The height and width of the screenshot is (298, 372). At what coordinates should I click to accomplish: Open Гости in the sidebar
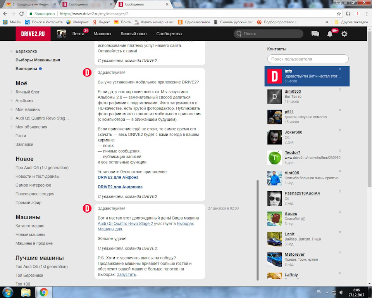pos(21,136)
